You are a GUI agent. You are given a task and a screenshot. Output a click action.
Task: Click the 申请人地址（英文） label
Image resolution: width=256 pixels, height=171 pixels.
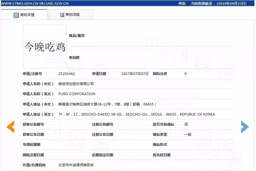38,114
